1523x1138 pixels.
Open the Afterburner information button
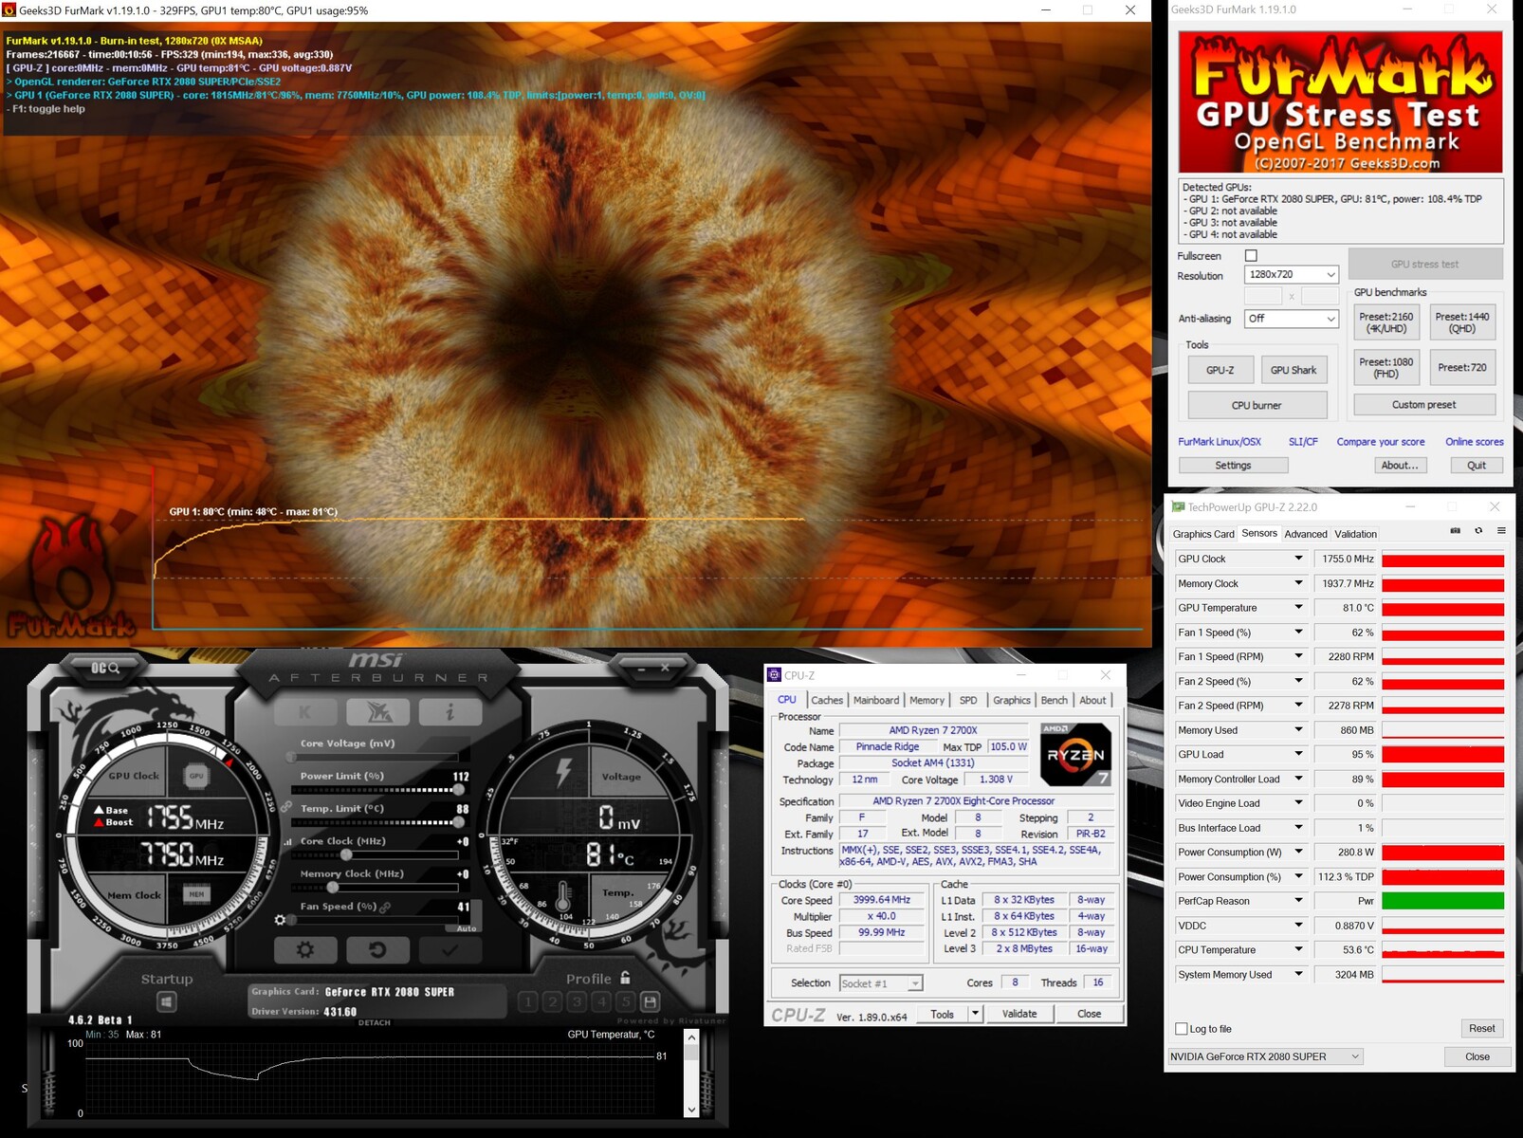450,711
